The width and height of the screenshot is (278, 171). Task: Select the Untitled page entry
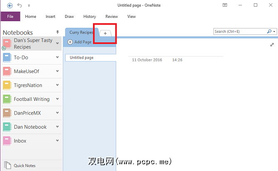pos(90,58)
